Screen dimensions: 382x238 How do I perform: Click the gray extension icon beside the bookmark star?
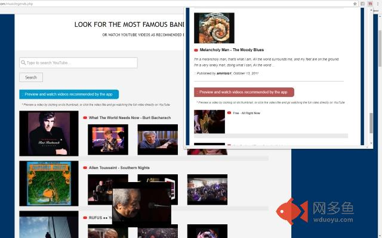click(362, 4)
